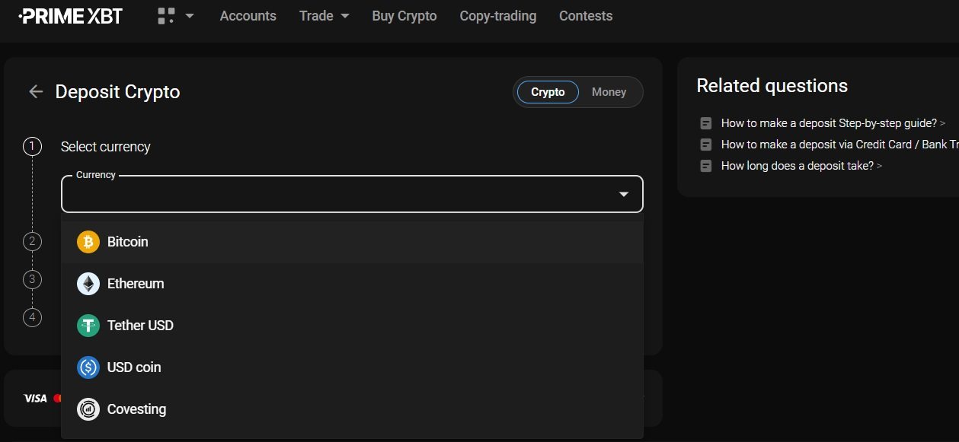Viewport: 959px width, 442px height.
Task: Open the Copy-trading page
Action: (498, 16)
